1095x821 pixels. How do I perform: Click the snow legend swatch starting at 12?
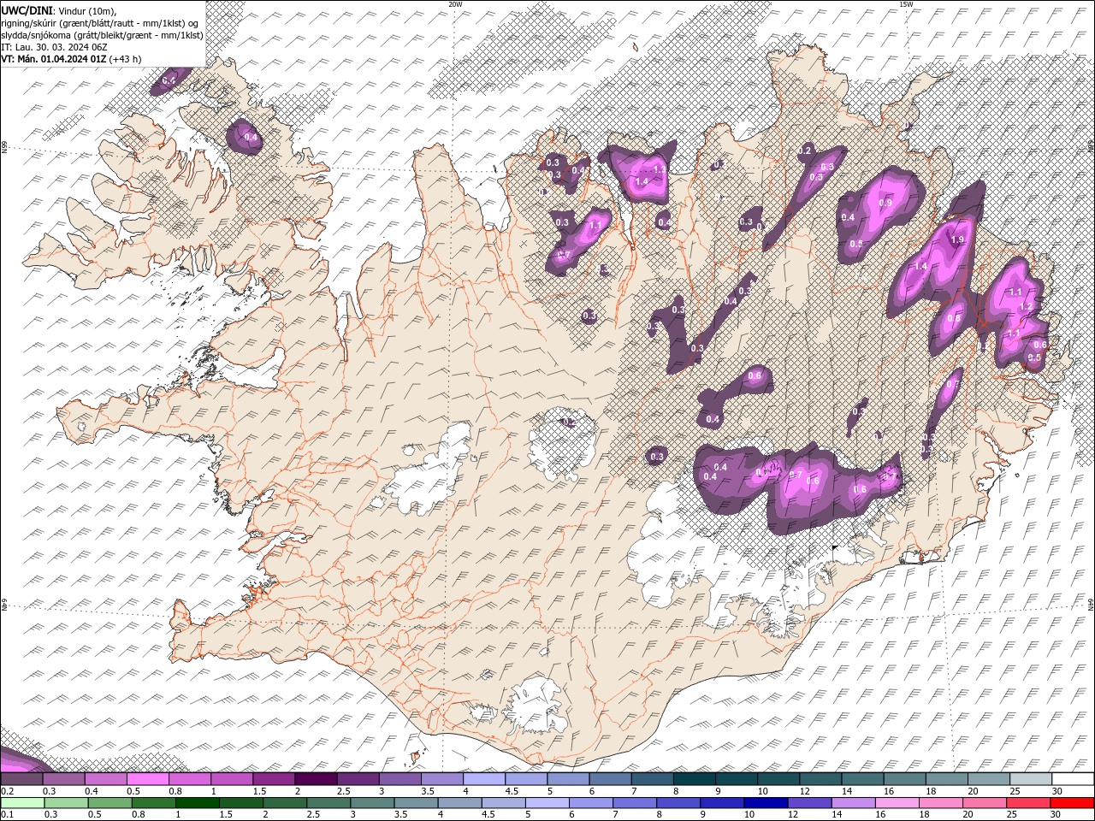click(820, 779)
